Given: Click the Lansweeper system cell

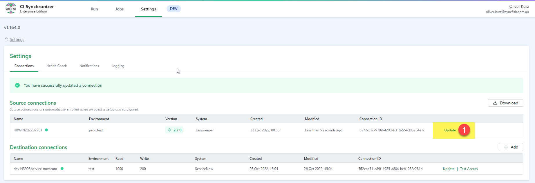Looking at the screenshot, I should point(205,130).
